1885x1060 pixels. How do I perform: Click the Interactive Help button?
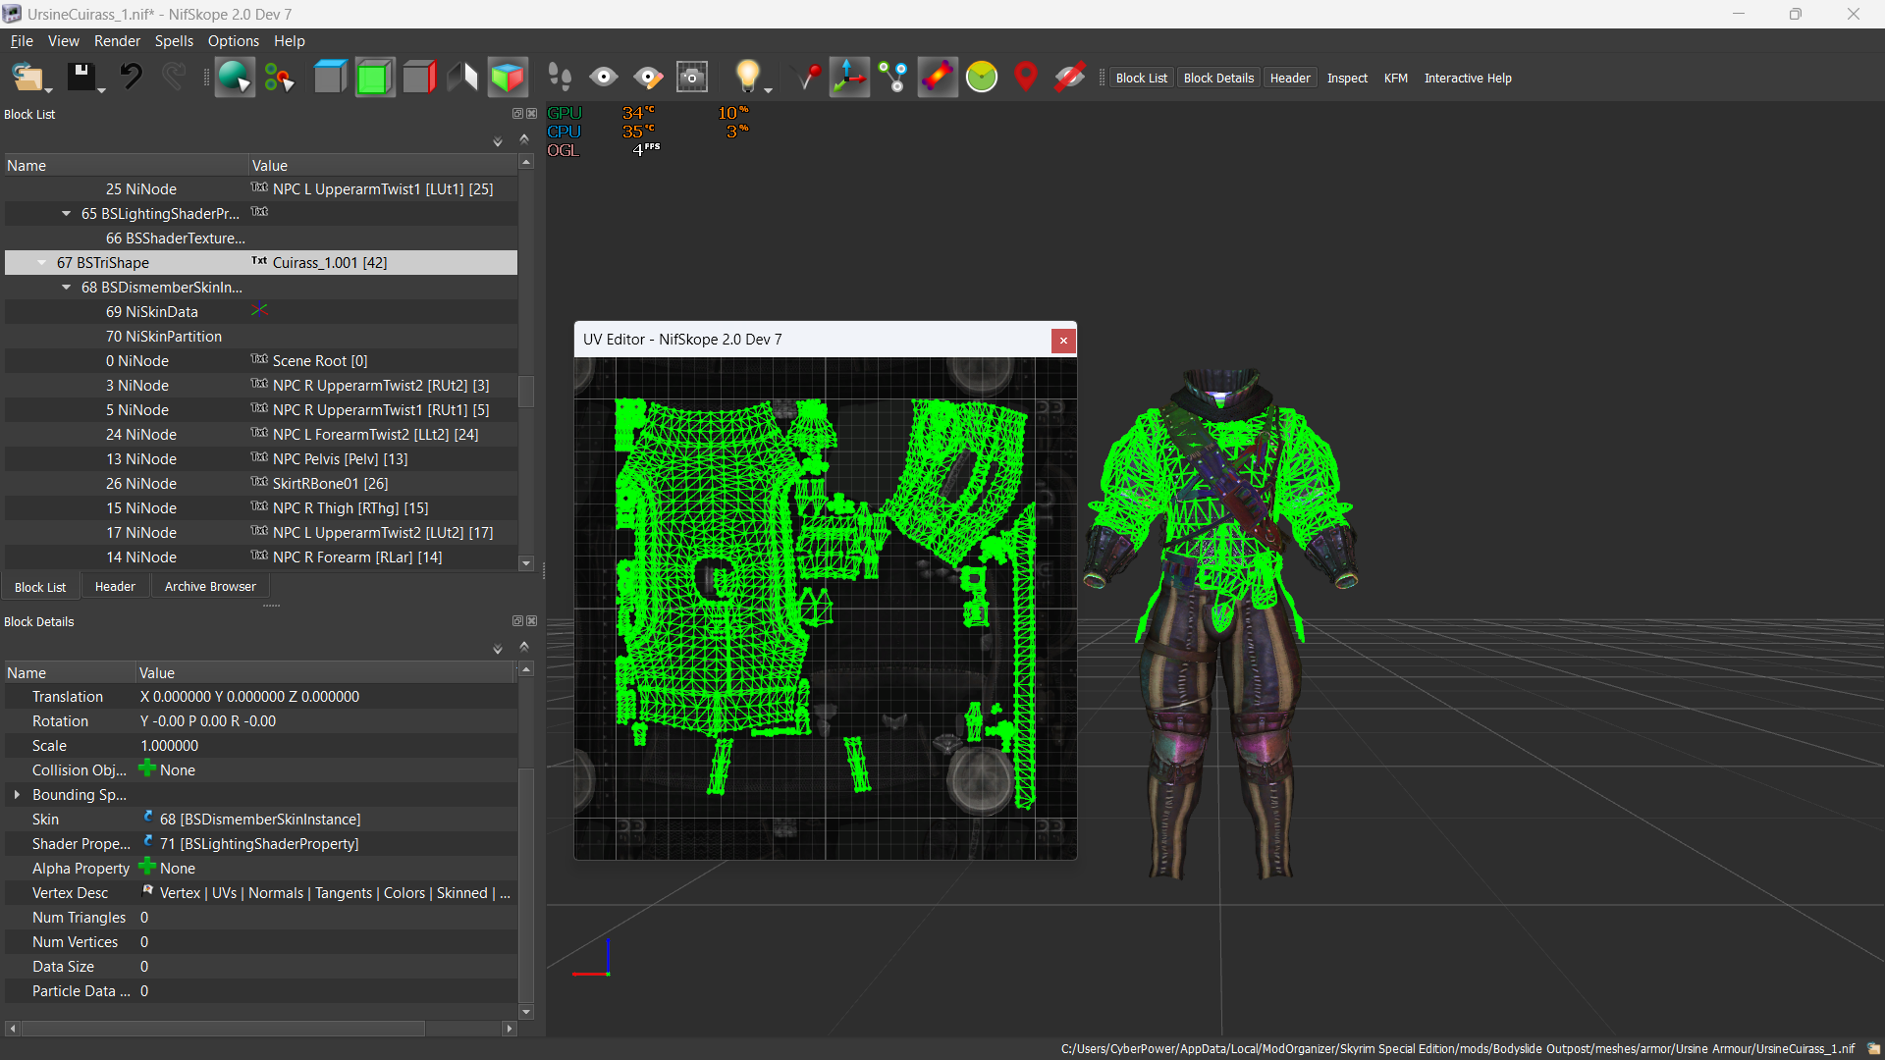pos(1467,79)
